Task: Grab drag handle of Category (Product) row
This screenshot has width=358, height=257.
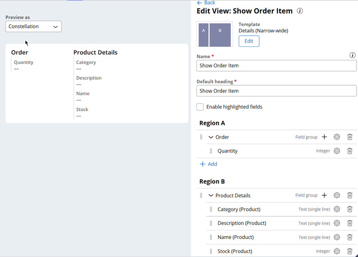Action: [211, 209]
